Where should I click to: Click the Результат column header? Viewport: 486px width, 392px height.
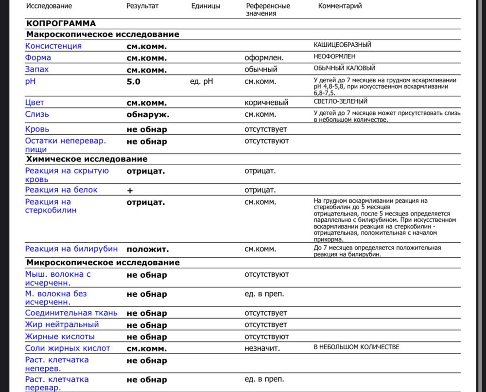click(142, 6)
